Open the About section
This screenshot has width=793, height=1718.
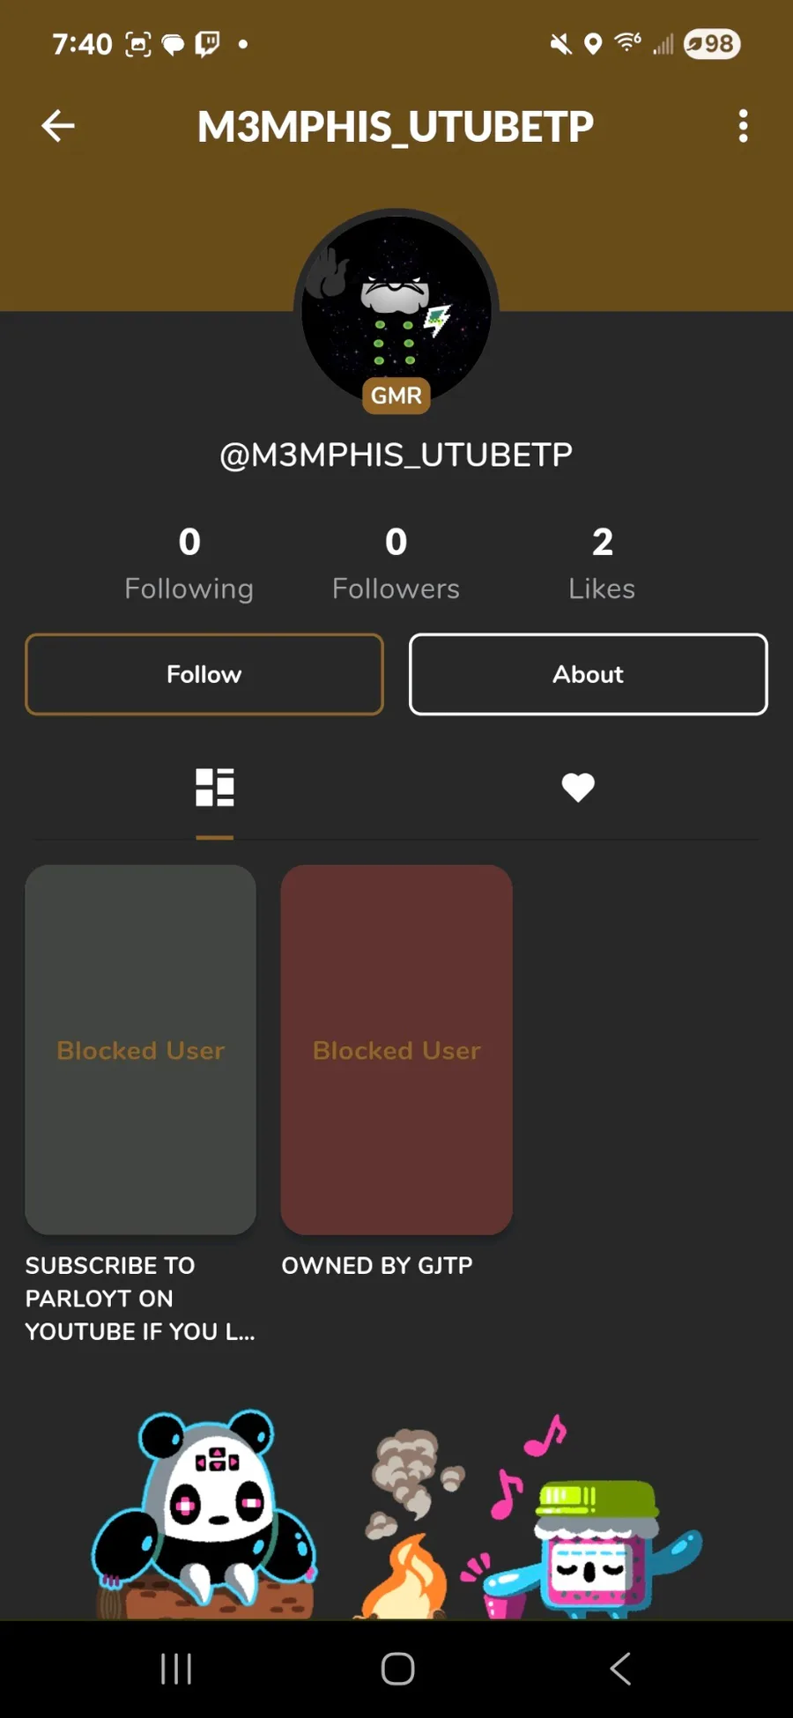pyautogui.click(x=589, y=674)
